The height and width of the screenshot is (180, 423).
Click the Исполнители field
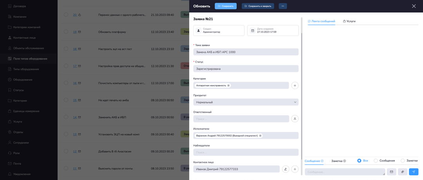(x=246, y=135)
